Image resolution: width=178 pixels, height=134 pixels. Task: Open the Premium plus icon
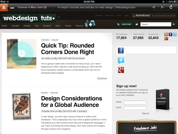(x=90, y=24)
